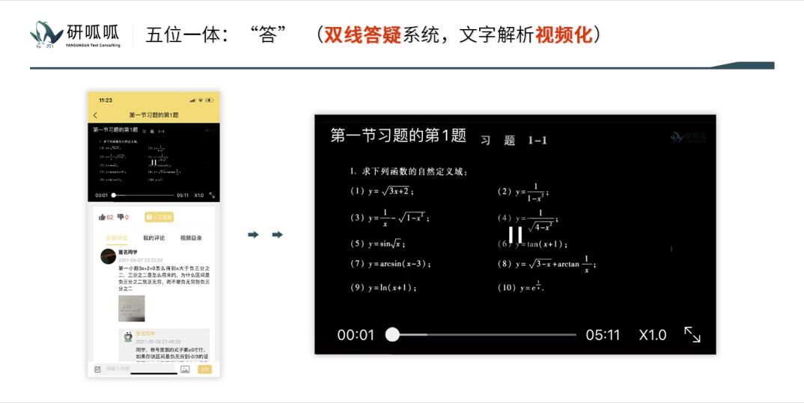Click the like count 62
804x403 pixels.
point(110,217)
